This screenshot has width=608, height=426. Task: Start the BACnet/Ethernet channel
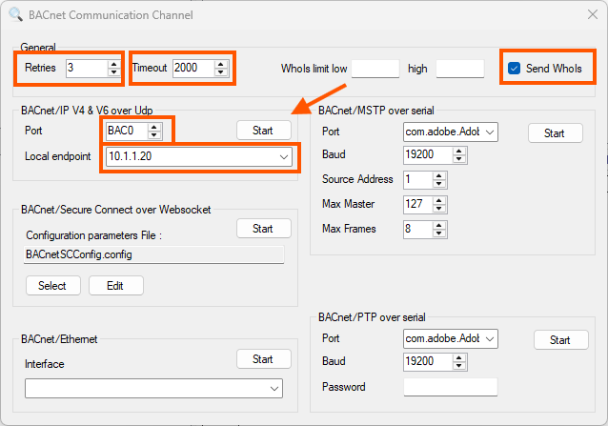264,359
